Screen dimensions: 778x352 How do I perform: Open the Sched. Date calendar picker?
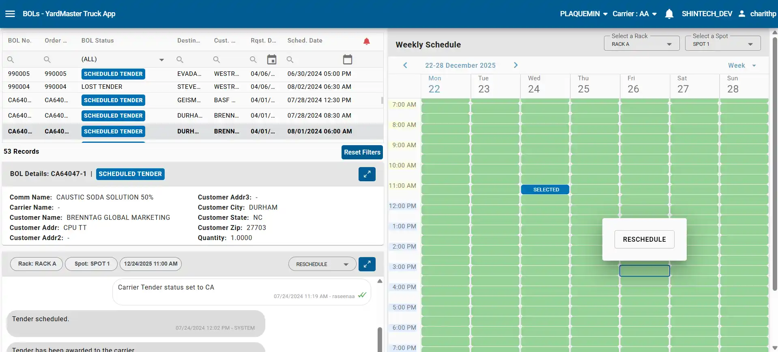pos(347,60)
